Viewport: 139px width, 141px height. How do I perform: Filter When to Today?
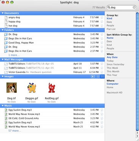click(110, 61)
